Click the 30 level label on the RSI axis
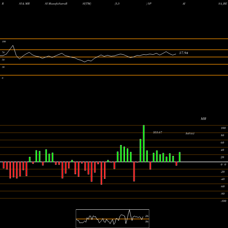The image size is (228, 228). pos(3,67)
